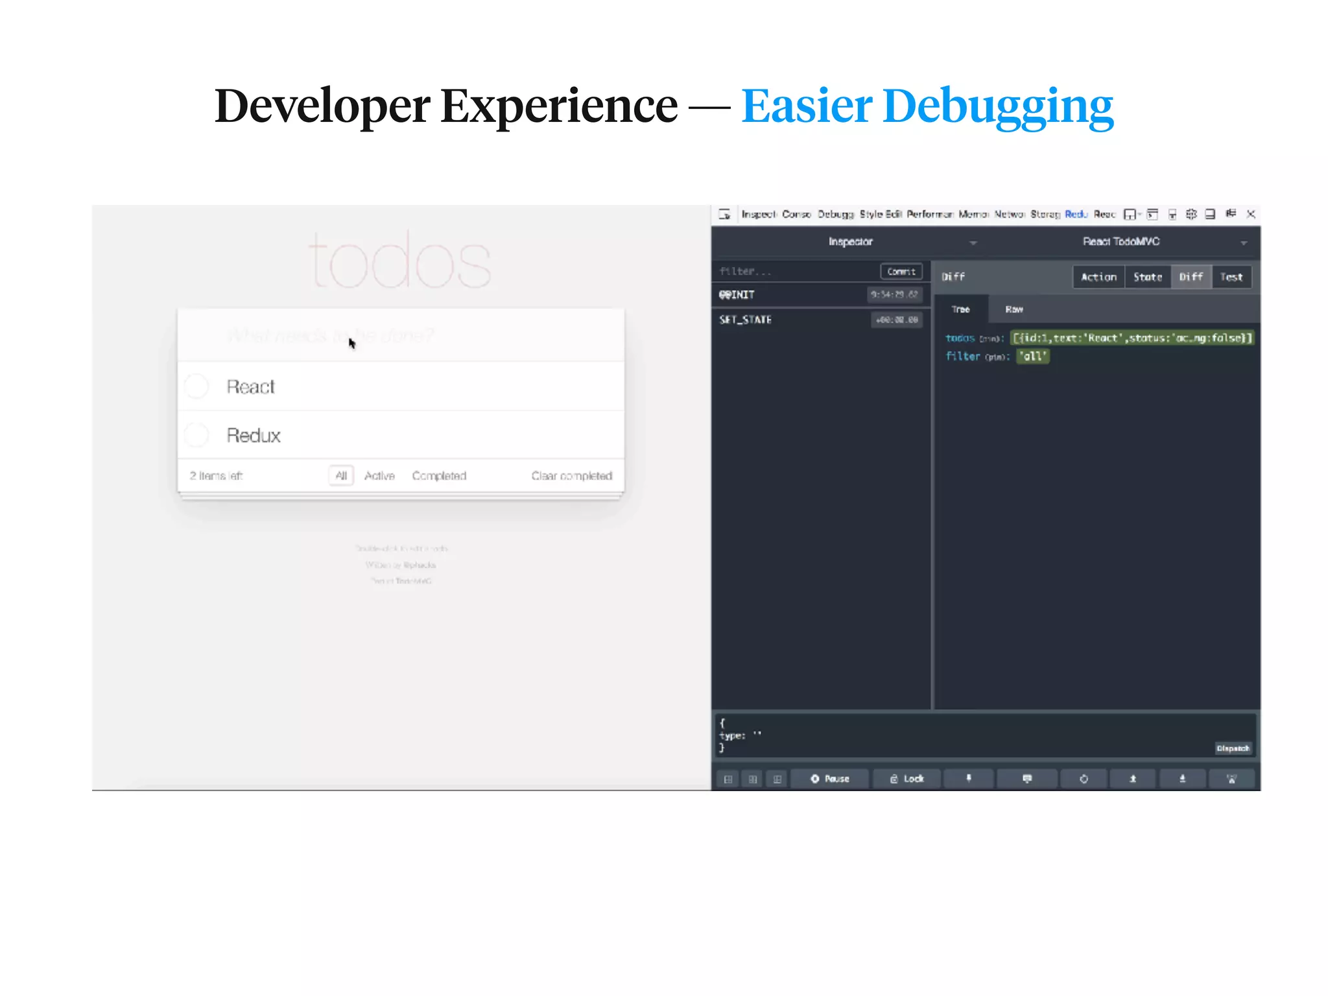Click the filter key in diff tree
Image resolution: width=1328 pixels, height=996 pixels.
(x=963, y=356)
